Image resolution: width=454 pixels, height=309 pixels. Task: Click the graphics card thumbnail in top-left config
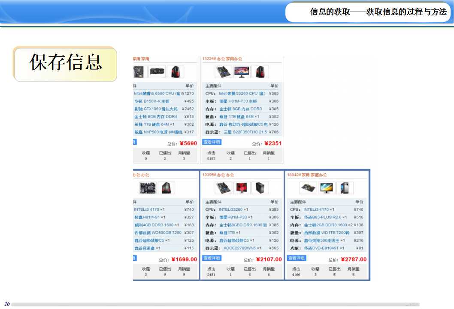click(x=157, y=72)
